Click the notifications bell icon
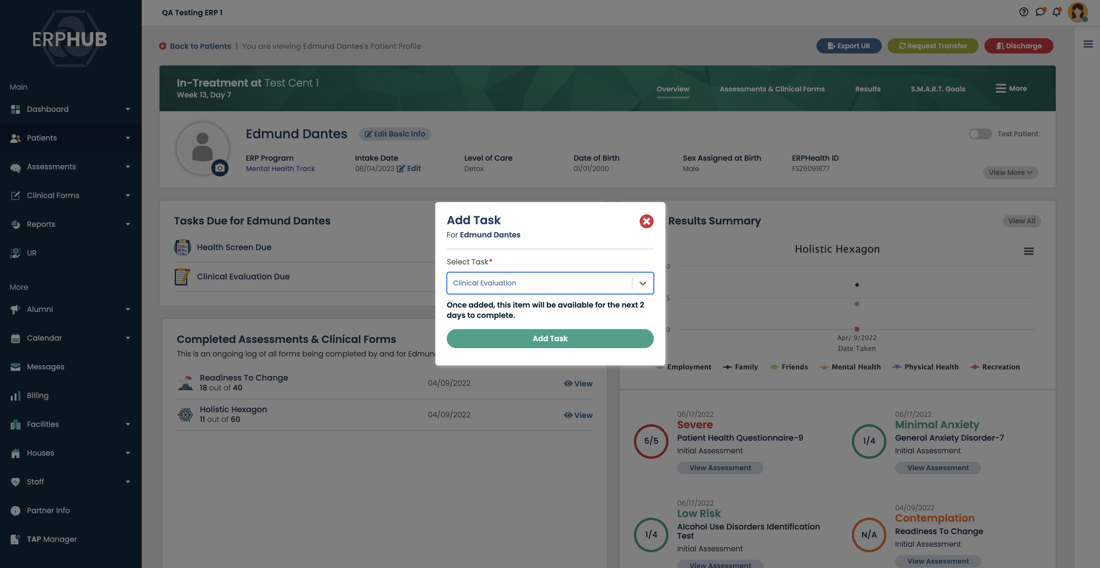1100x568 pixels. click(1057, 12)
